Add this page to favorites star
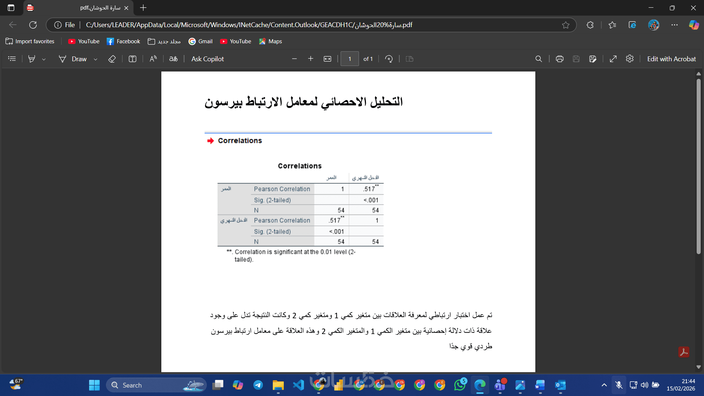The height and width of the screenshot is (396, 704). (x=565, y=25)
